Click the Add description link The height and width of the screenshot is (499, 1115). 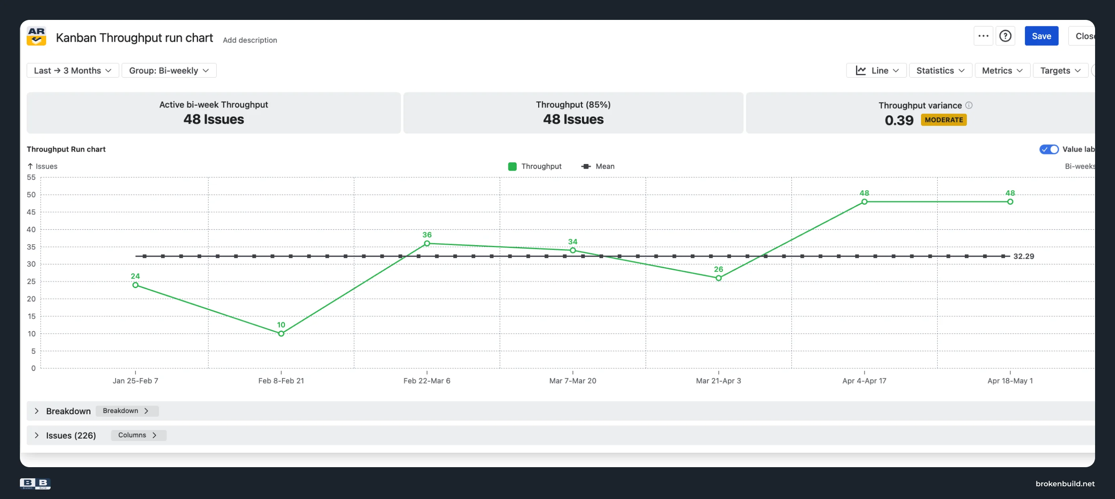(250, 40)
